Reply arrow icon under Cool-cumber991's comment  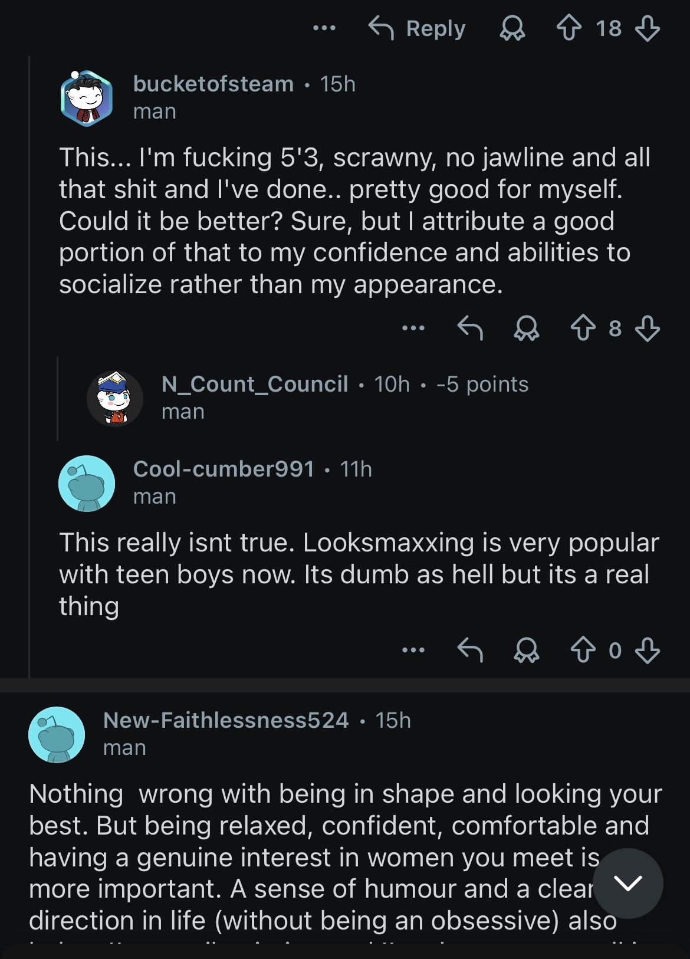click(x=470, y=651)
